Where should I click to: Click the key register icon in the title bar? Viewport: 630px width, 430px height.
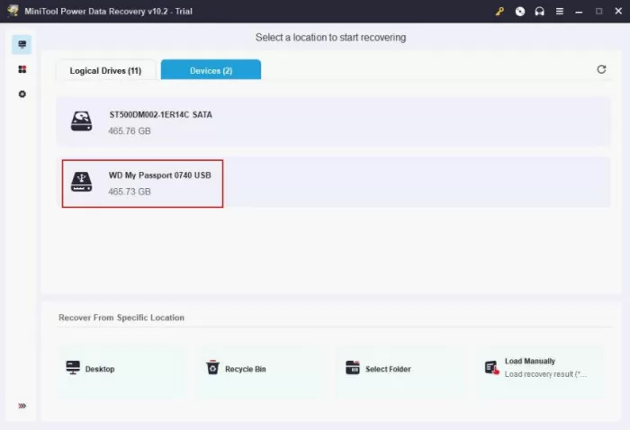(499, 11)
